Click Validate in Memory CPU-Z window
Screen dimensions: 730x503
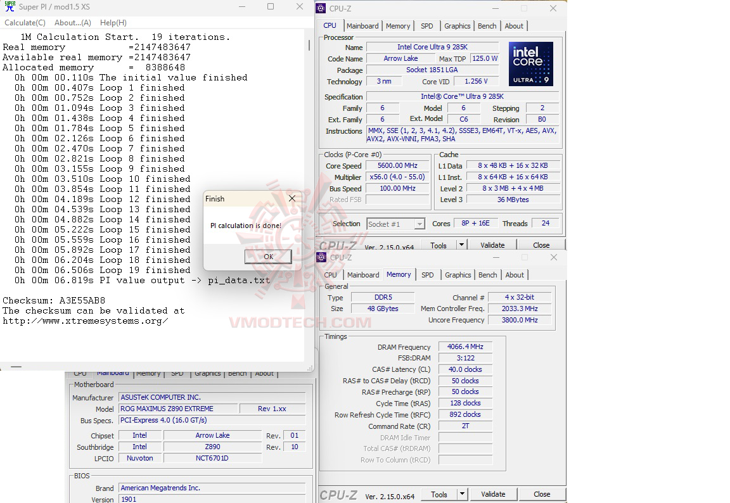click(493, 495)
